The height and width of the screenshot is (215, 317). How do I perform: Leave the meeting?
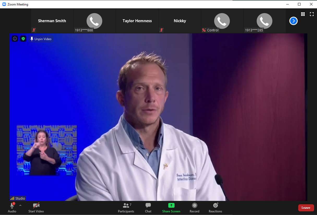click(x=306, y=208)
